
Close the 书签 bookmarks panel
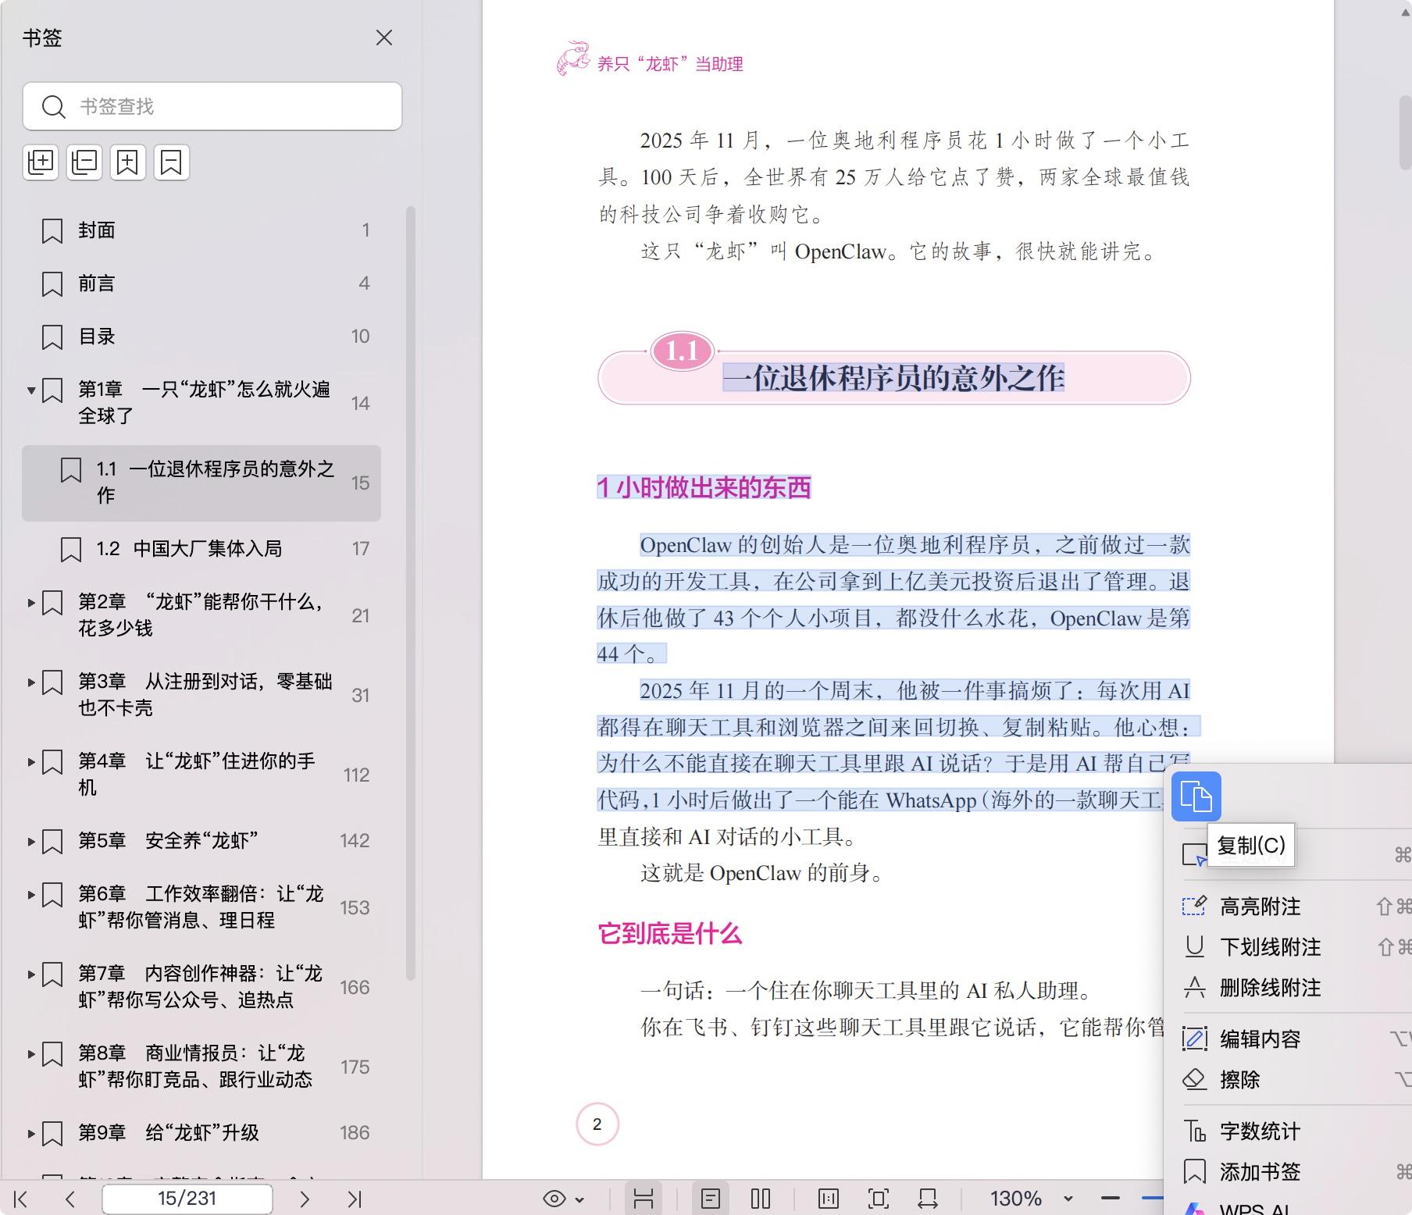click(x=384, y=37)
